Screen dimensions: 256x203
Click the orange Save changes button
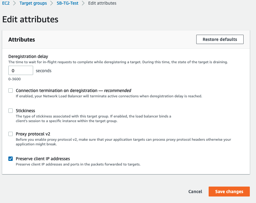[229, 192]
